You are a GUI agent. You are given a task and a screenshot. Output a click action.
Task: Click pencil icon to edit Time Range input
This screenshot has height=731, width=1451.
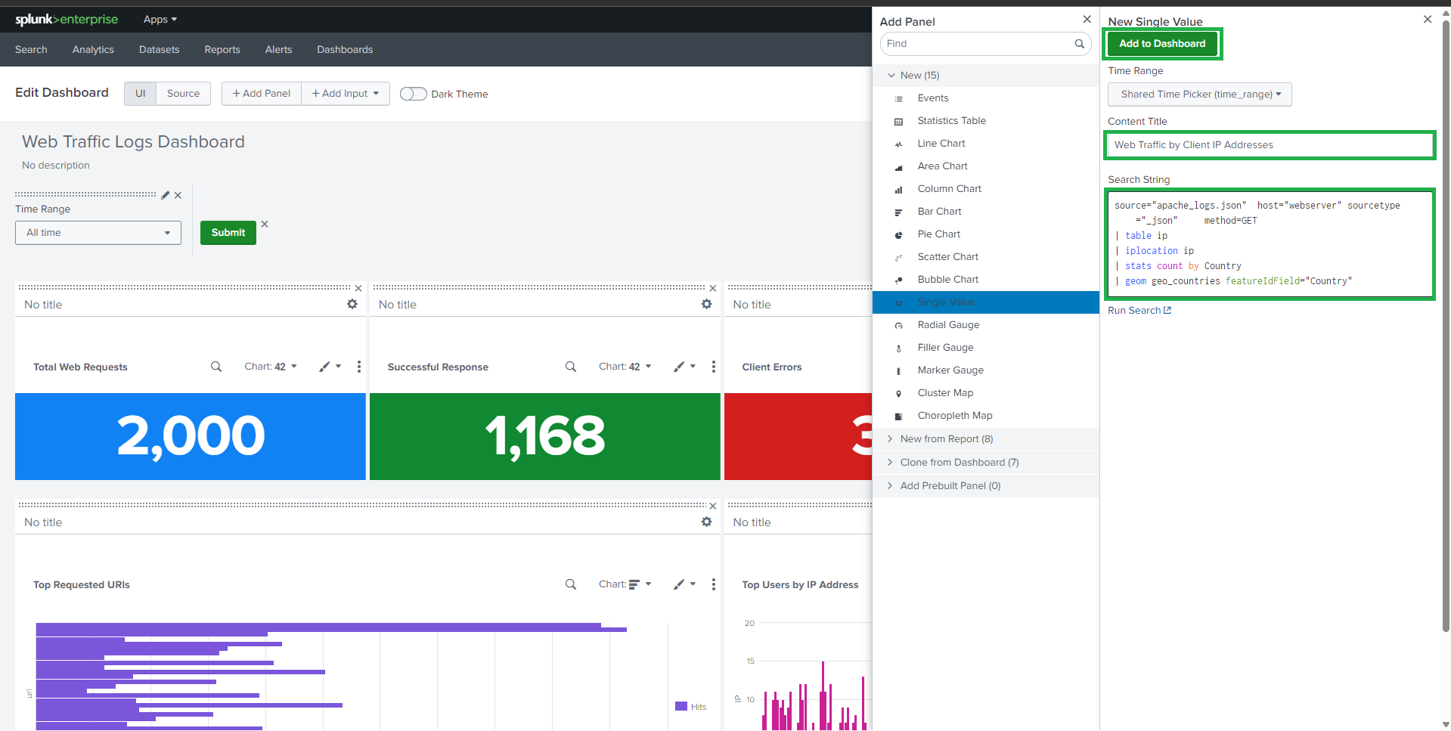click(x=165, y=195)
